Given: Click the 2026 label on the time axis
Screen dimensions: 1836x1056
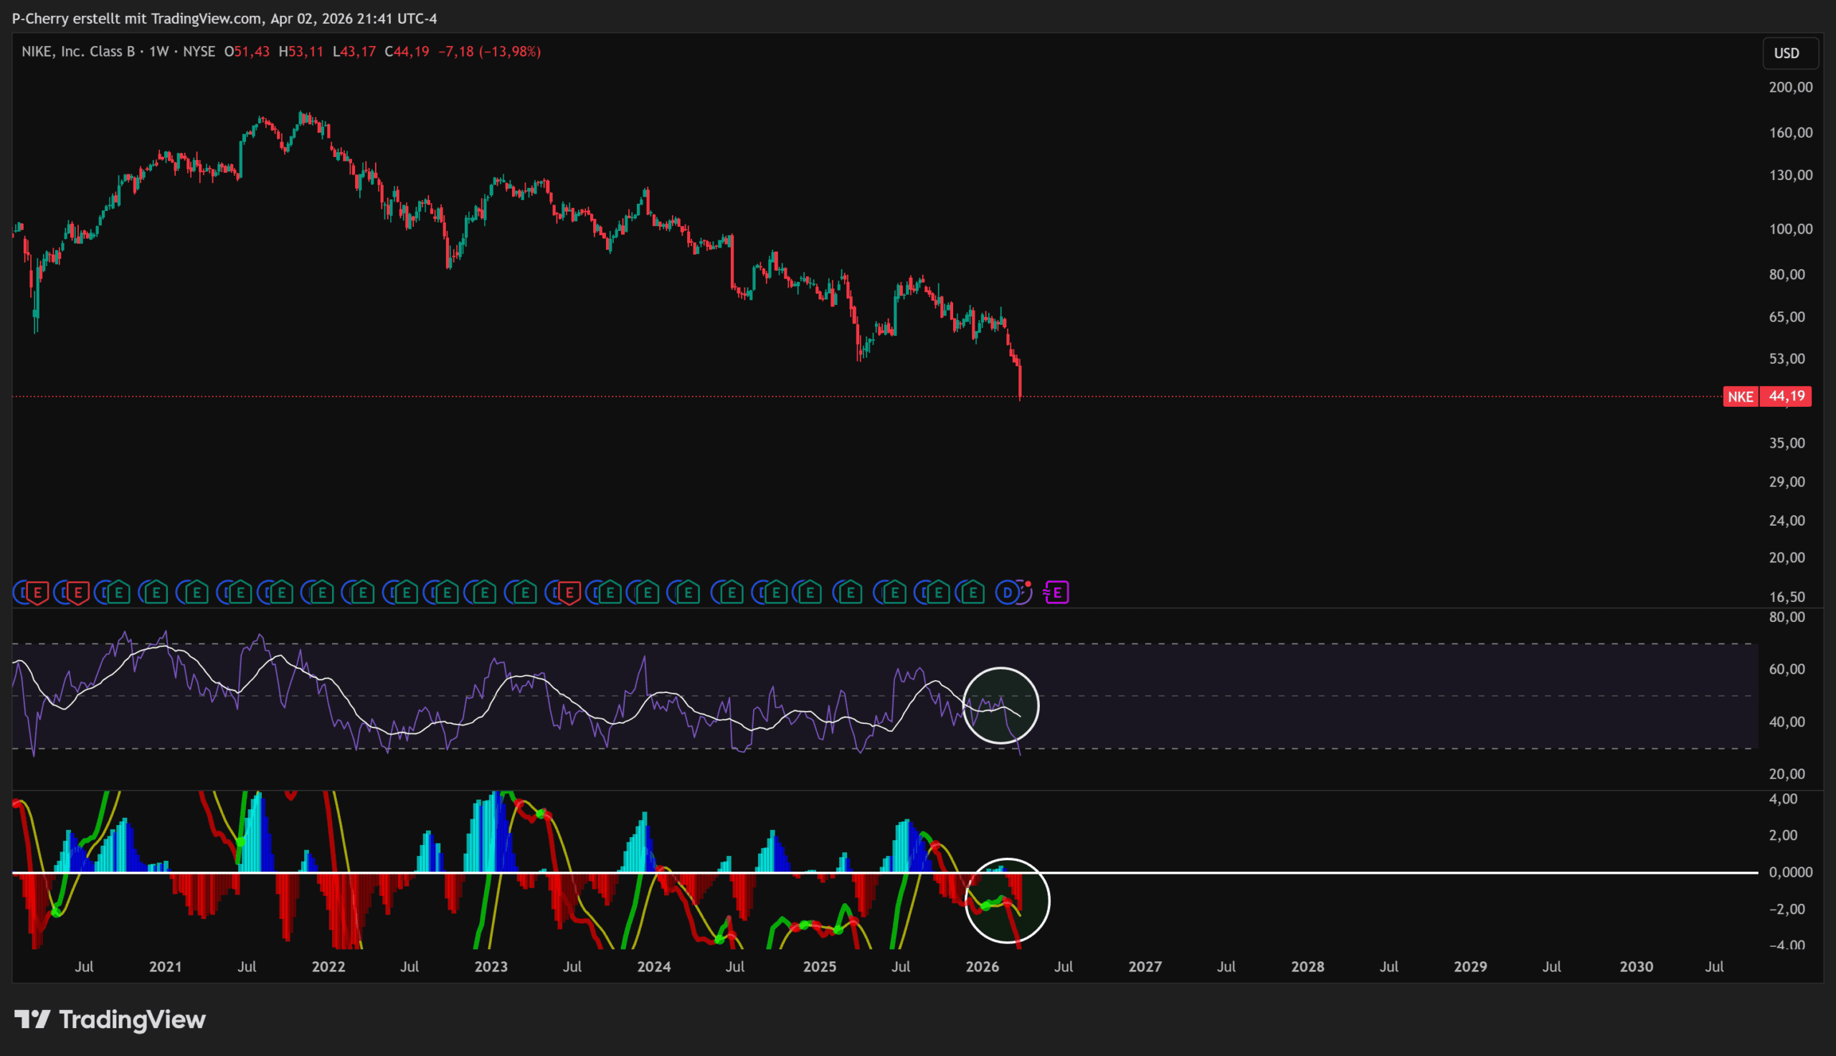Looking at the screenshot, I should click(982, 967).
